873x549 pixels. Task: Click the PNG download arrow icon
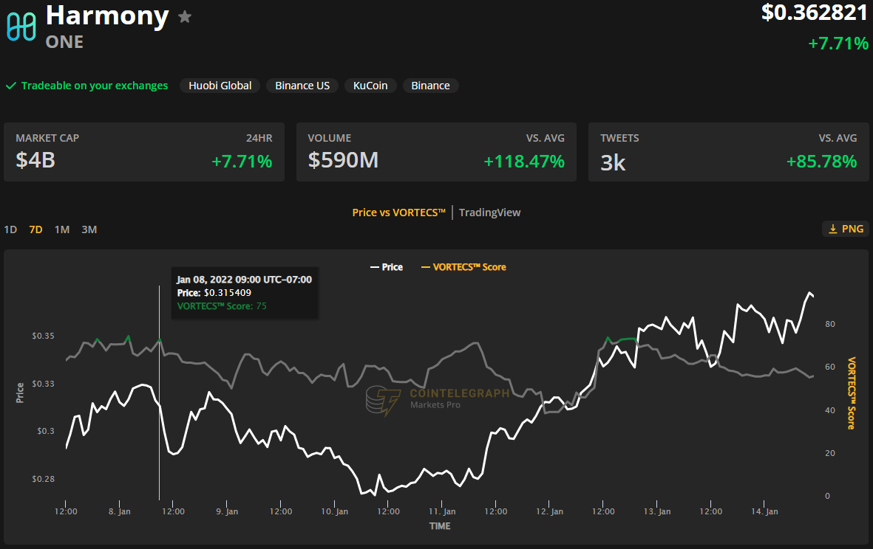tap(832, 229)
